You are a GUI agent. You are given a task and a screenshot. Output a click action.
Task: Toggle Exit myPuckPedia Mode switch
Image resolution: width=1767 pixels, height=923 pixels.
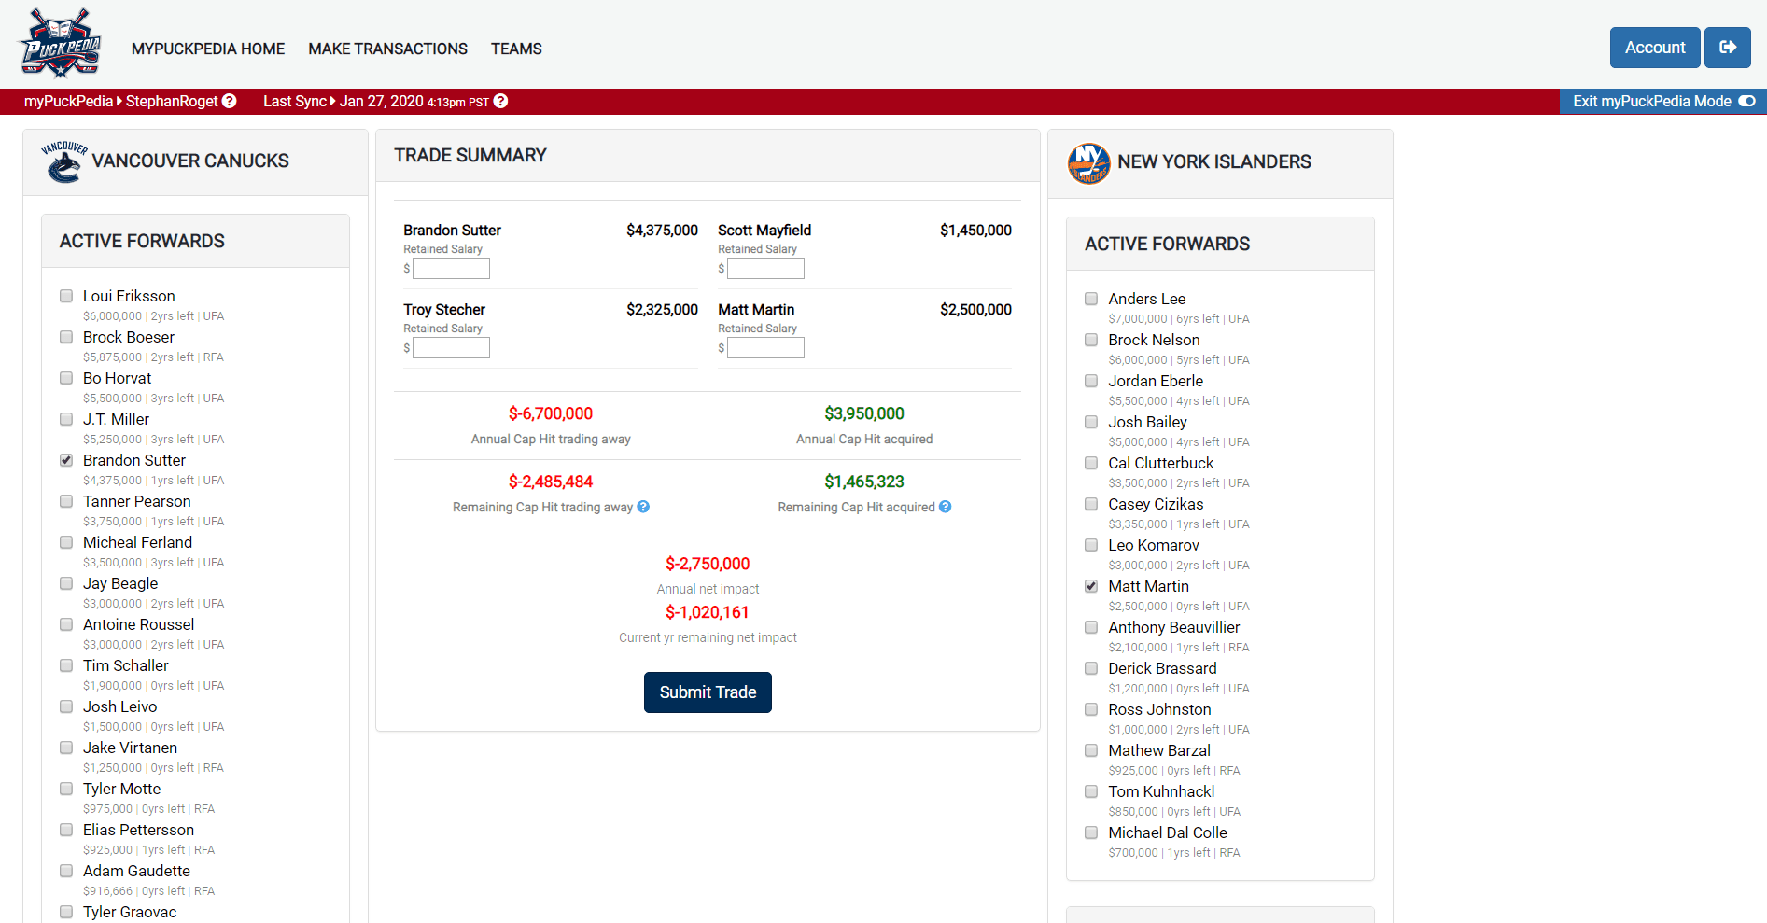tap(1746, 101)
